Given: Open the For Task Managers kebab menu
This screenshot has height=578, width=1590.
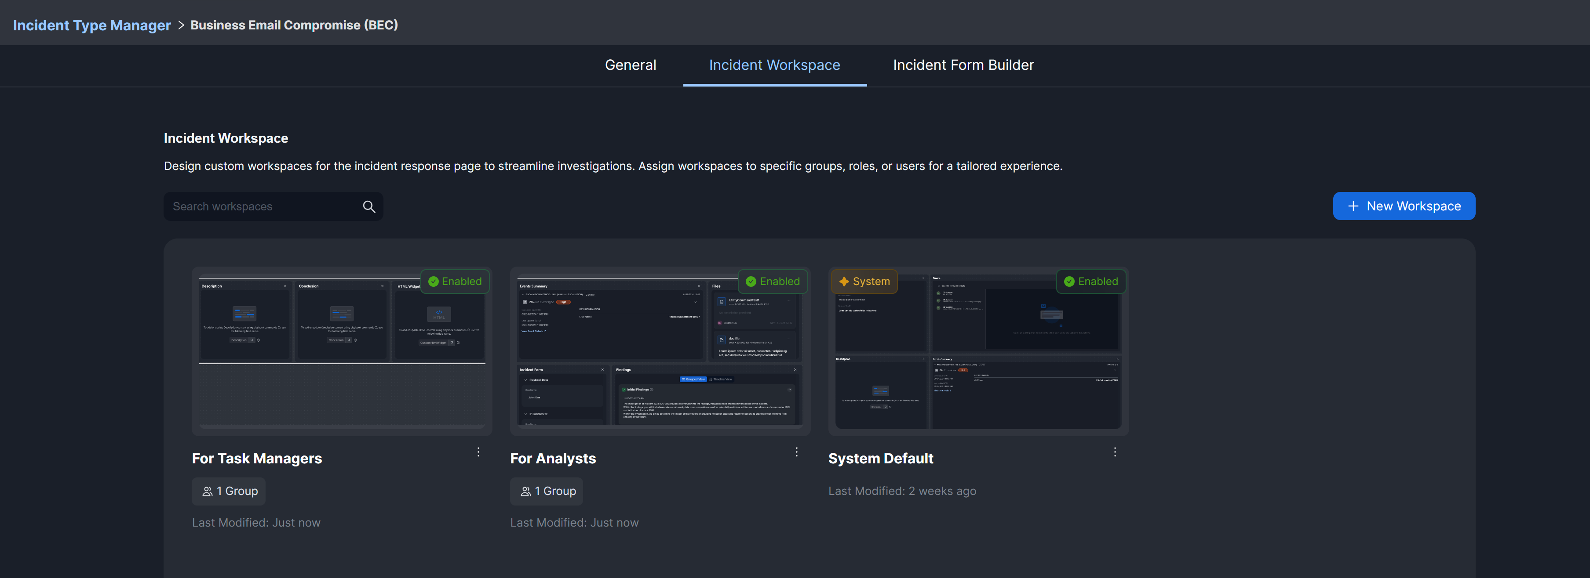Looking at the screenshot, I should tap(478, 452).
